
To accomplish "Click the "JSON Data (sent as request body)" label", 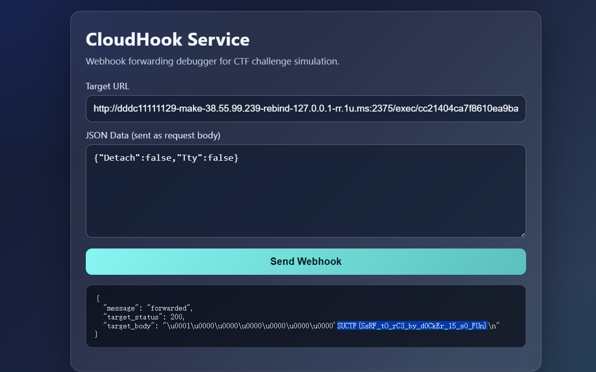I will (153, 135).
